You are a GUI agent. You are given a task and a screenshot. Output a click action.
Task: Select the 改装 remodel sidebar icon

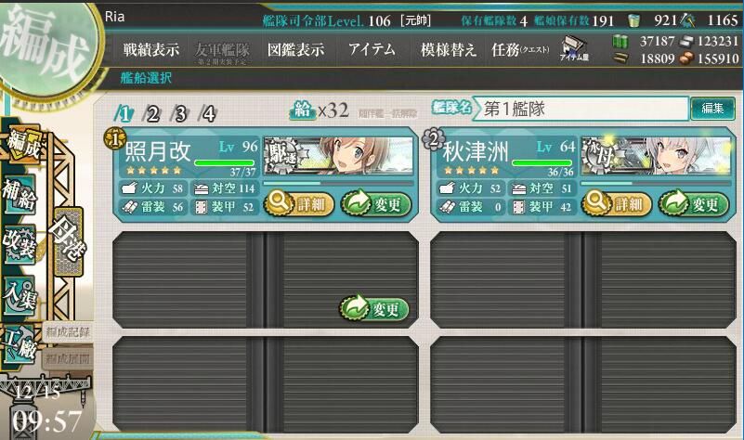20,244
